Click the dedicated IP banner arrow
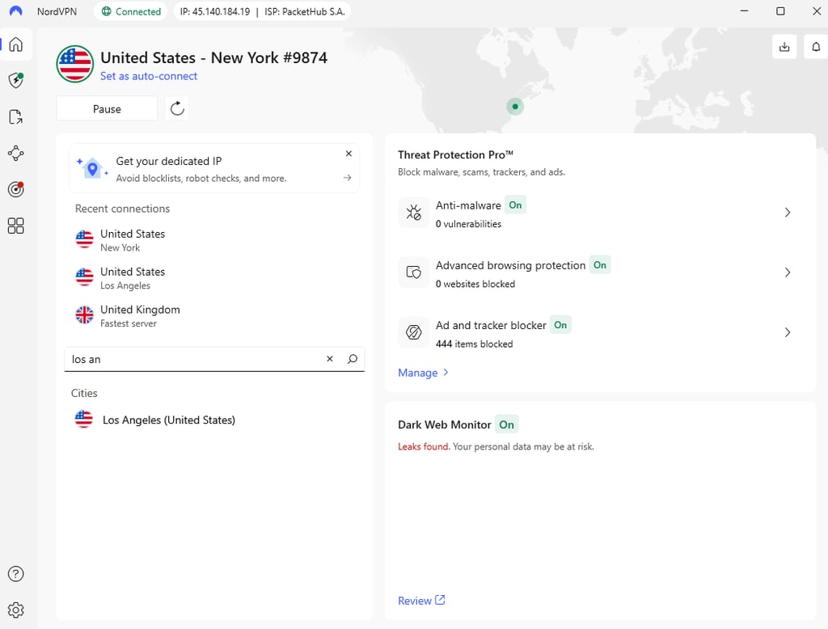Screen dimensions: 828x629 [x=347, y=177]
